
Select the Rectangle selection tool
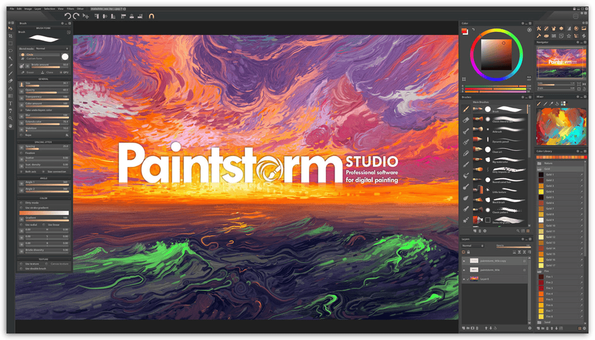(x=11, y=43)
